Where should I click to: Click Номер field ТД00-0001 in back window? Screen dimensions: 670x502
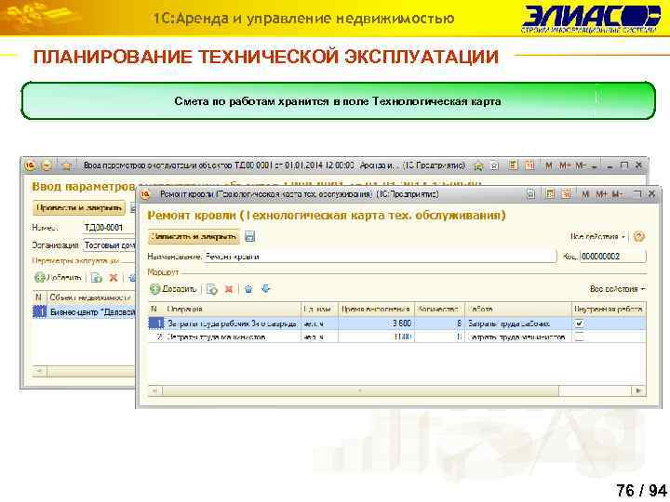click(110, 228)
